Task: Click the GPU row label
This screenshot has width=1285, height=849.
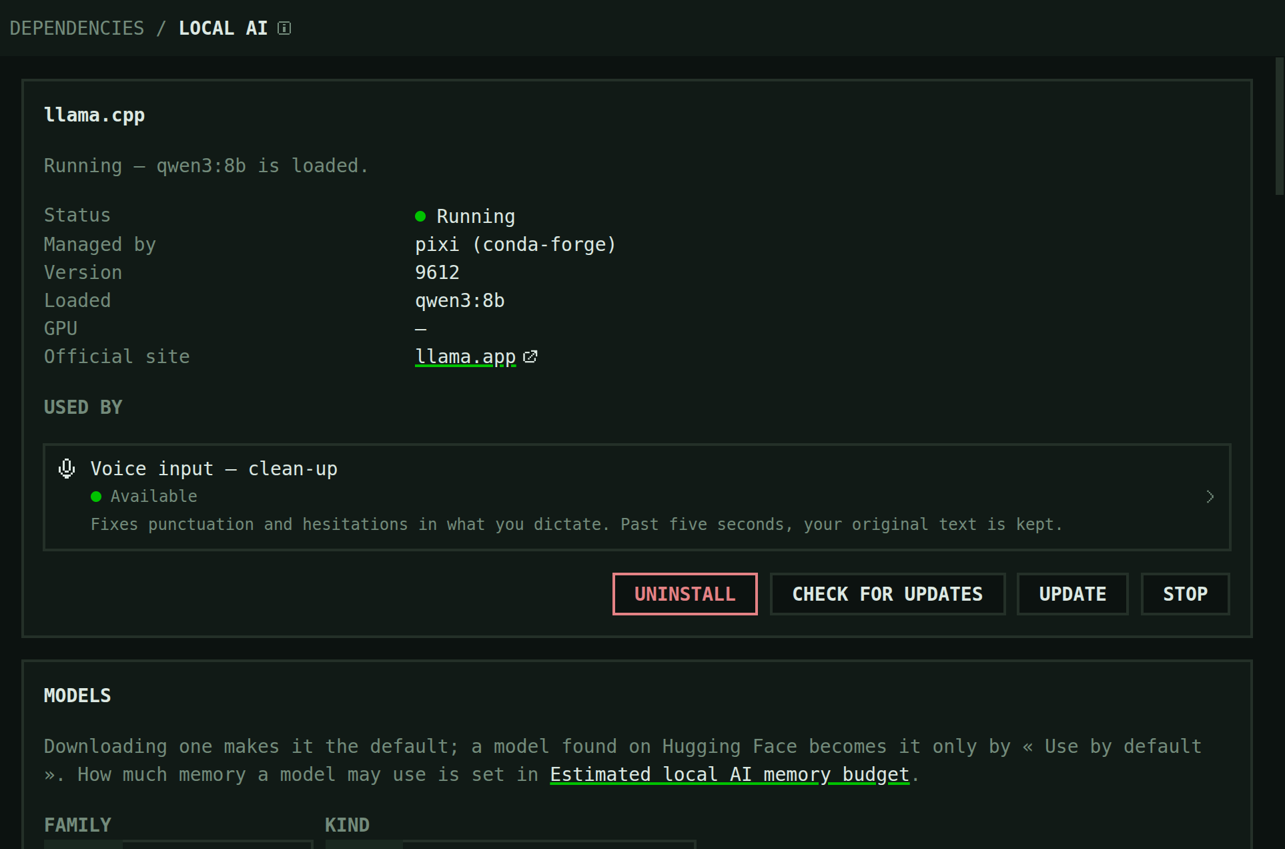Action: pyautogui.click(x=61, y=328)
